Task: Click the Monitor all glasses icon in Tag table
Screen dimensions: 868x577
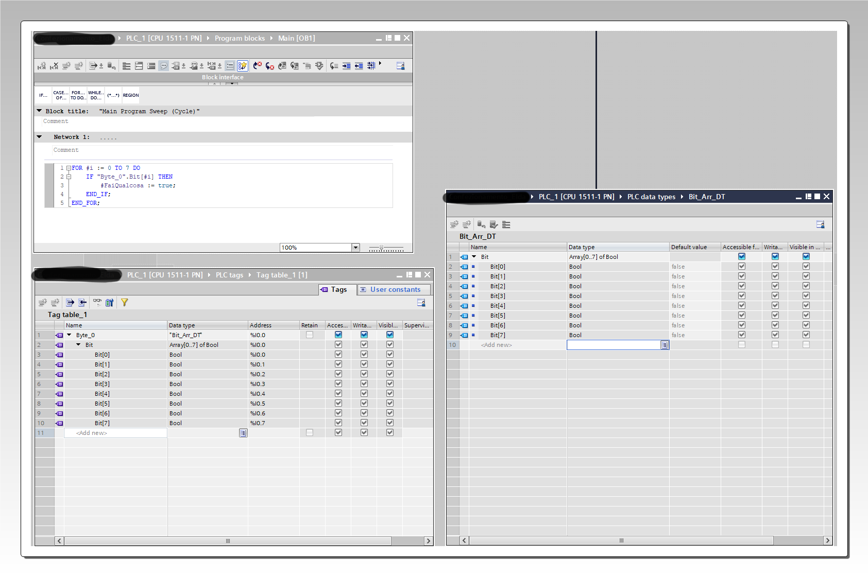Action: [97, 303]
